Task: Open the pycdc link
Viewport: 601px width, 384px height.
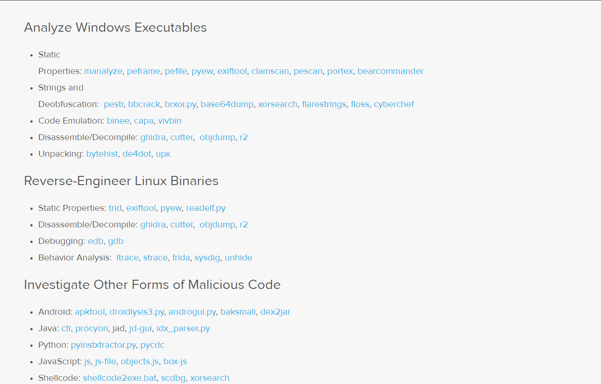Action: (x=153, y=345)
